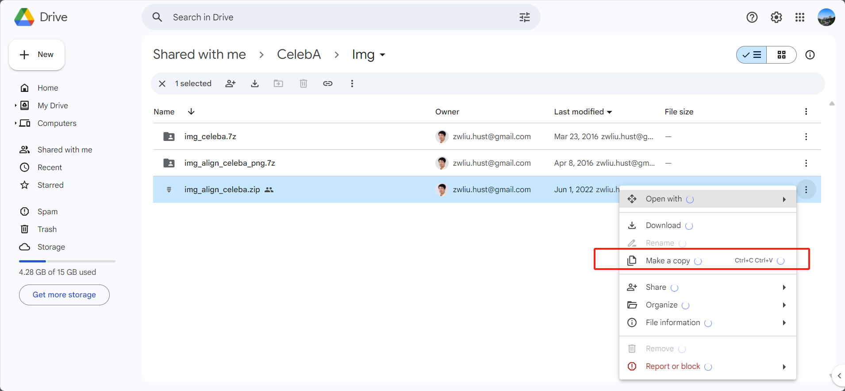Open the Google apps grid

click(799, 17)
